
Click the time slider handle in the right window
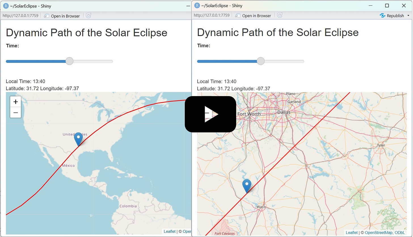(260, 61)
